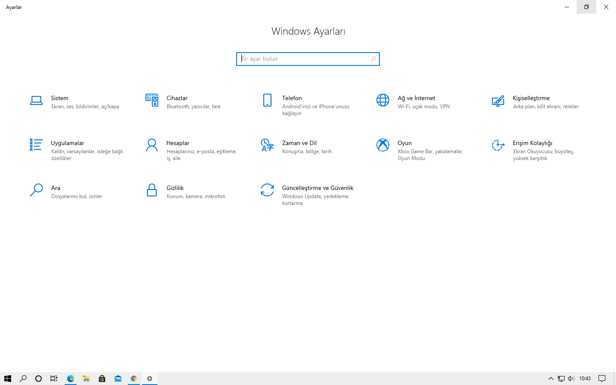Screen dimensions: 616x385
Task: Open the Hesaplar person icon
Action: click(152, 145)
